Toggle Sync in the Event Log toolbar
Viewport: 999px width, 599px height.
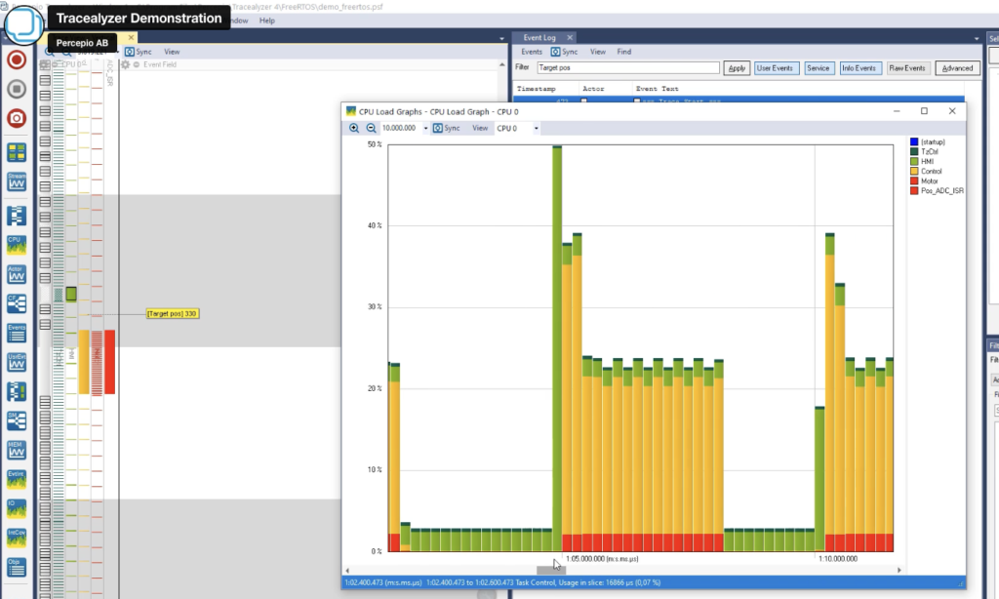[x=565, y=52]
